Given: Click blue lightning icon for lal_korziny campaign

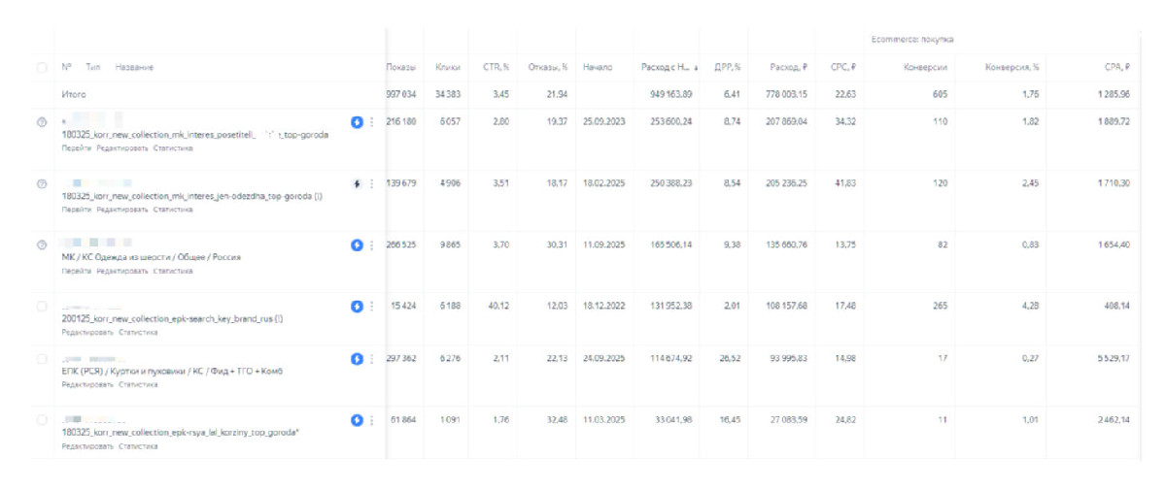Looking at the screenshot, I should tap(357, 420).
